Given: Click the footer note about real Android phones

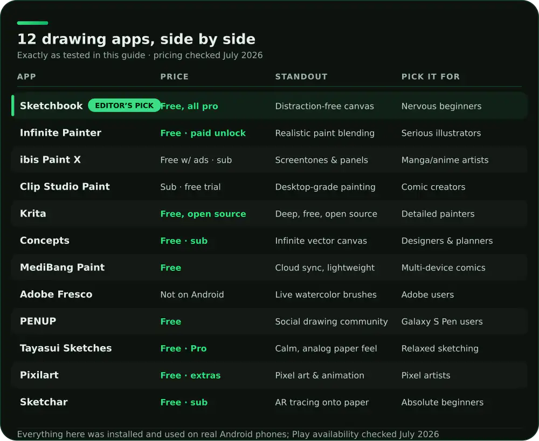Looking at the screenshot, I should click(x=228, y=434).
